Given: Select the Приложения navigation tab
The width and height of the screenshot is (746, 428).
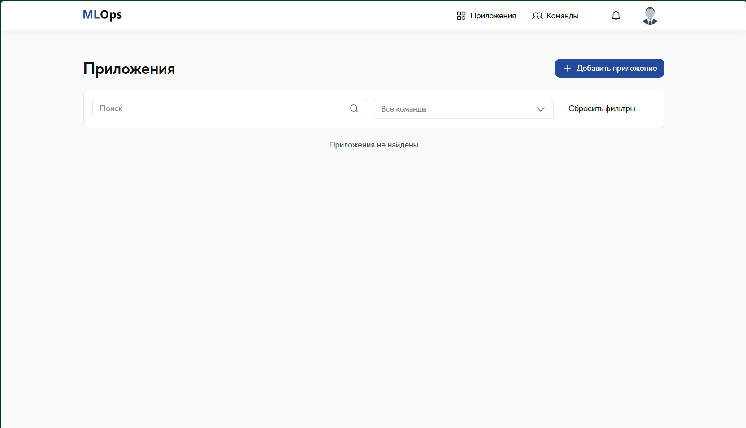Looking at the screenshot, I should [x=486, y=16].
